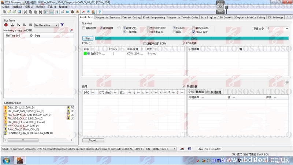This screenshot has width=293, height=165.
Task: Click the Help question mark toolbar icon
Action: [100, 12]
